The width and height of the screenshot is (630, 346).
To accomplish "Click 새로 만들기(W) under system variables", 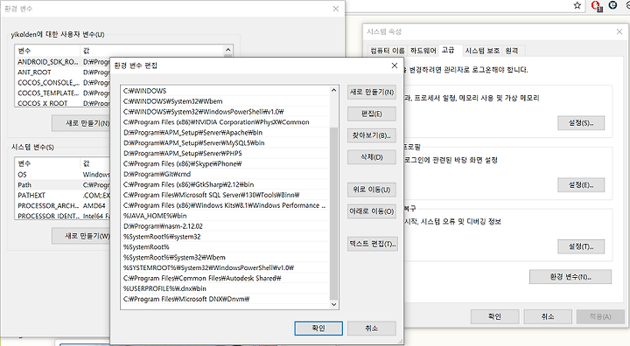I will click(80, 236).
